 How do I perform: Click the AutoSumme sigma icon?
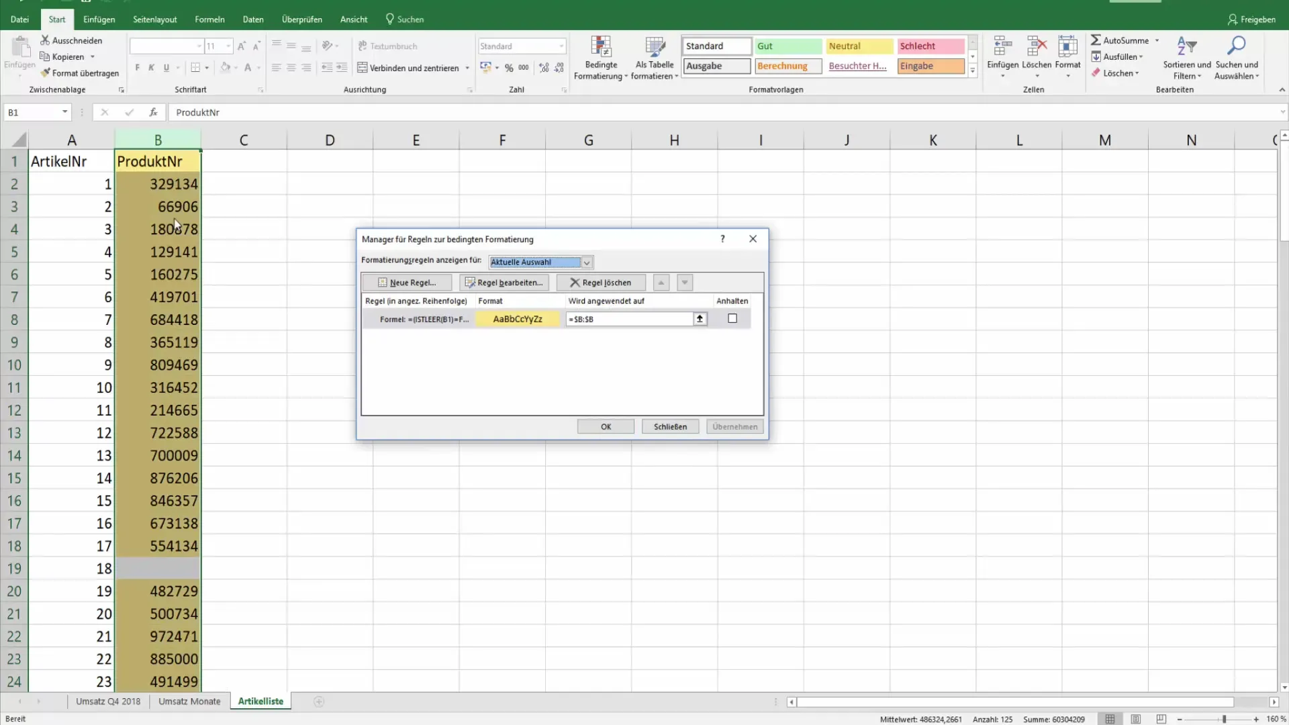[1096, 40]
